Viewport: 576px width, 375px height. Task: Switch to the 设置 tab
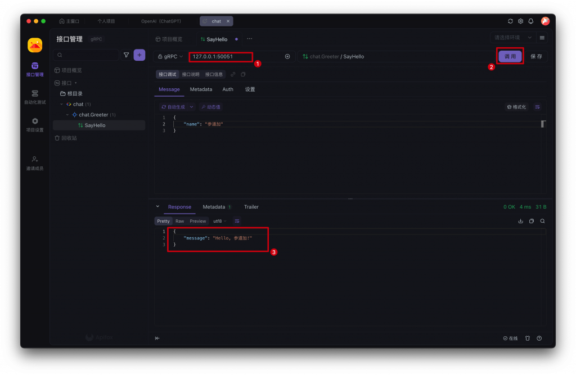pos(250,89)
